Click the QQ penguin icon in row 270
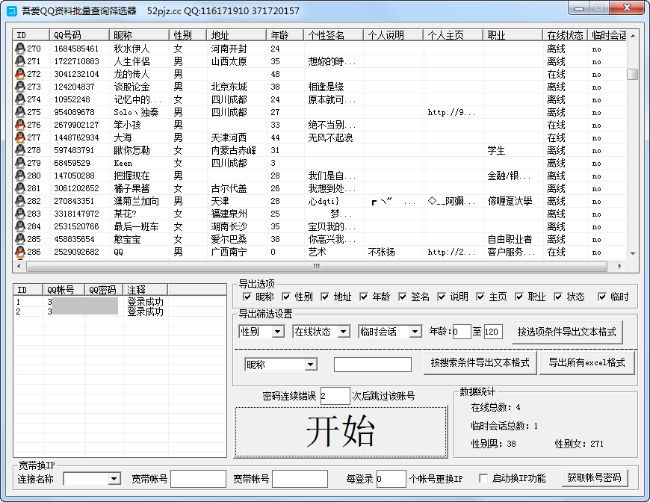 [20, 49]
